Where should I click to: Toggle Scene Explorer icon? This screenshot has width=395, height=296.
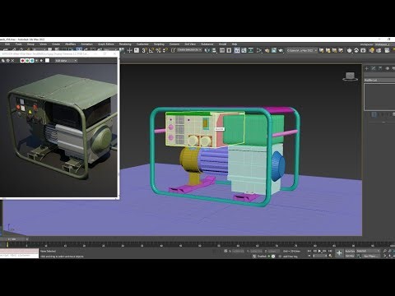point(222,50)
